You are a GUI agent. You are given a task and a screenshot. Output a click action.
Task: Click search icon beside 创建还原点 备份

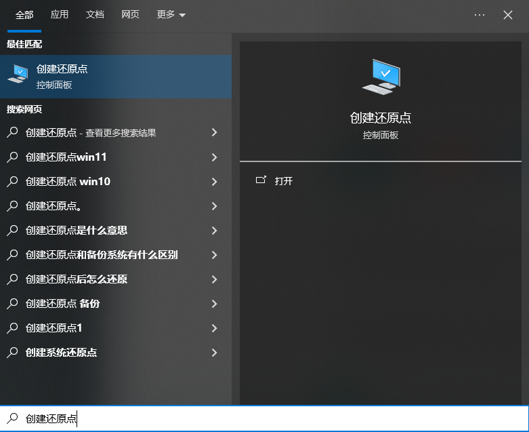point(12,304)
